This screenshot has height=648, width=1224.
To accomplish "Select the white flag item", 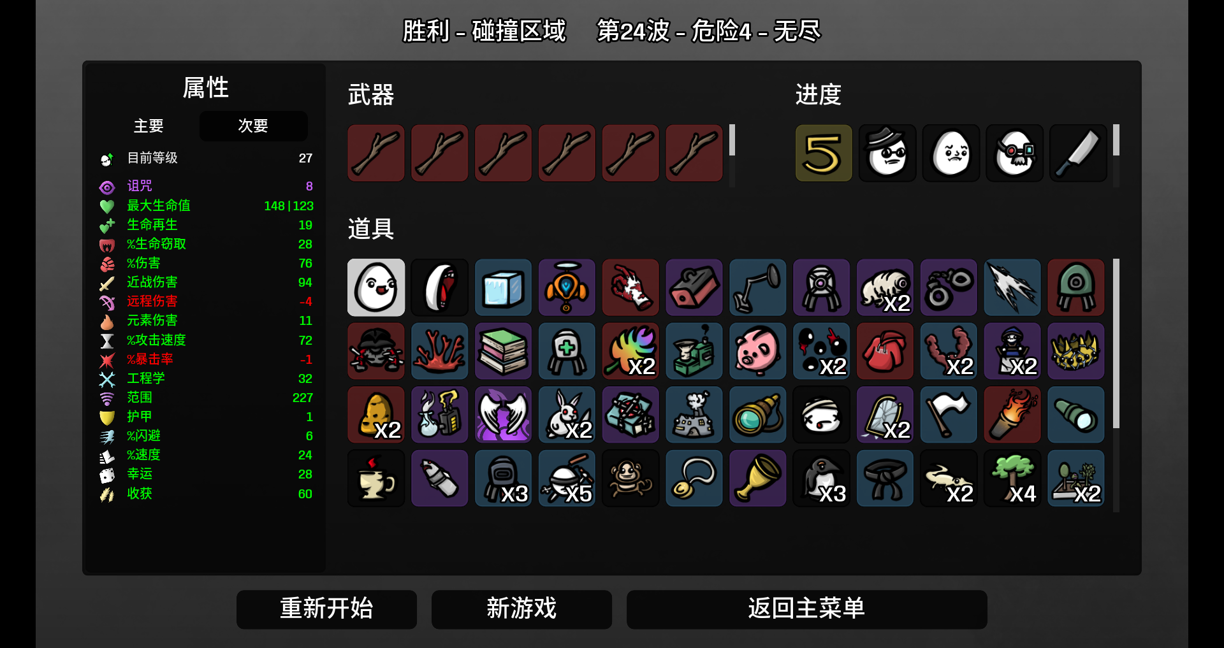I will coord(949,415).
